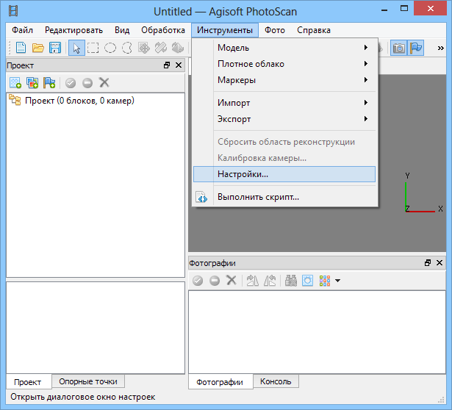This screenshot has height=410, width=452.
Task: Expand the Плотное облако submenu
Action: pos(284,64)
